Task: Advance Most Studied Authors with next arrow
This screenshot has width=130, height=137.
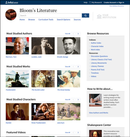Action: pyautogui.click(x=78, y=34)
